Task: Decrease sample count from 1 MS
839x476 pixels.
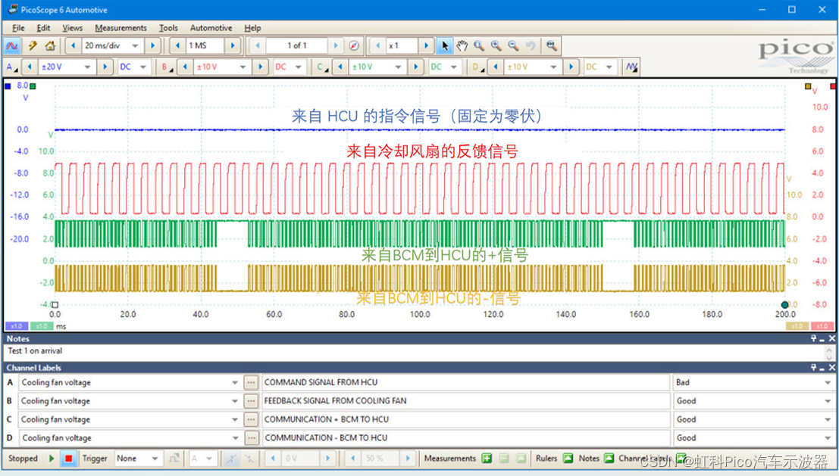Action: pyautogui.click(x=177, y=46)
